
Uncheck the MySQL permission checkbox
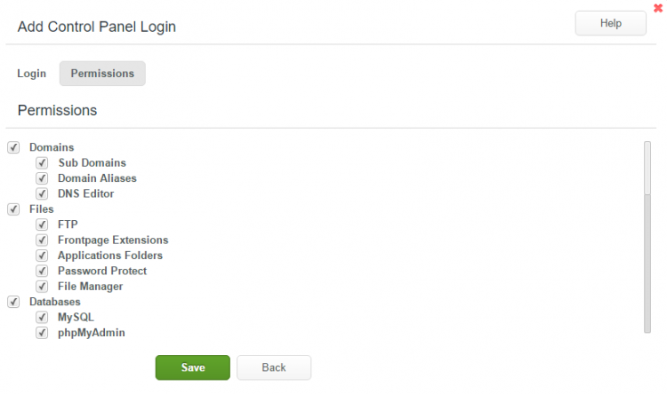(42, 317)
